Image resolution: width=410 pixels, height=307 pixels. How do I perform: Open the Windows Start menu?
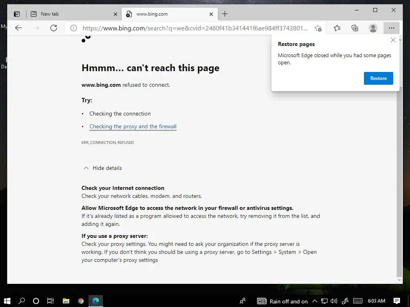tap(7, 301)
